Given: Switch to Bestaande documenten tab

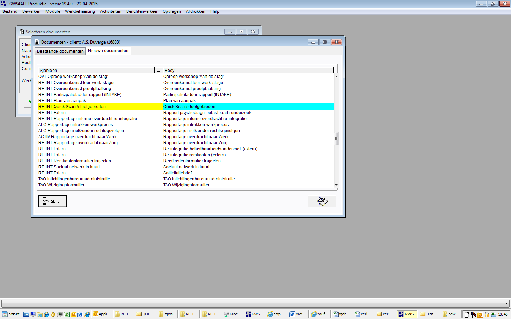Looking at the screenshot, I should click(60, 51).
